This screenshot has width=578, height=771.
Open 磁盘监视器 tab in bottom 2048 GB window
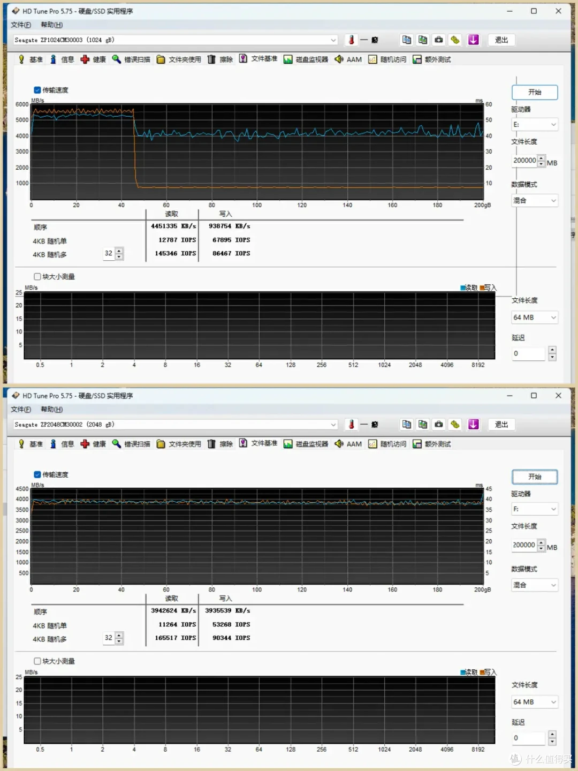coord(306,444)
